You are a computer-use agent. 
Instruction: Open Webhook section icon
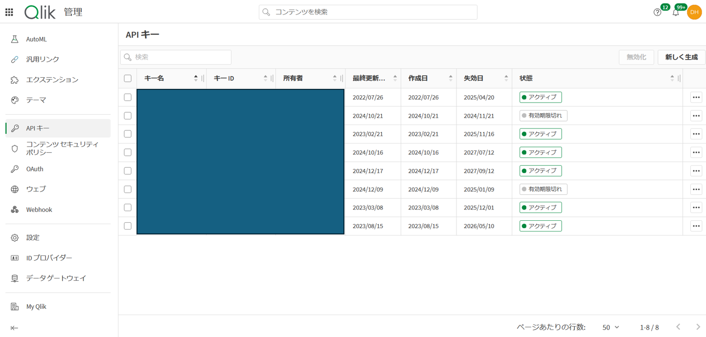click(x=15, y=210)
